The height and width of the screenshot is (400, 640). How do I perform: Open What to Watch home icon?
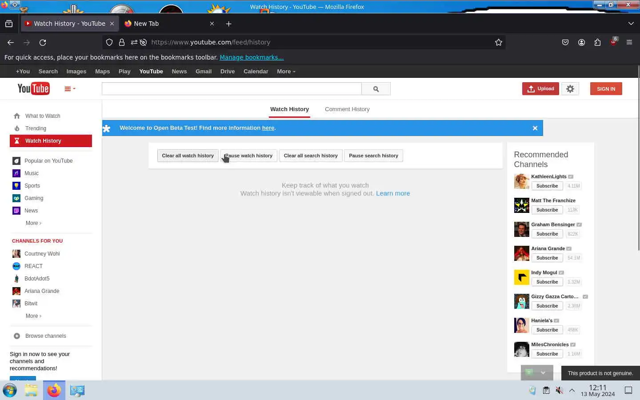[x=17, y=116]
